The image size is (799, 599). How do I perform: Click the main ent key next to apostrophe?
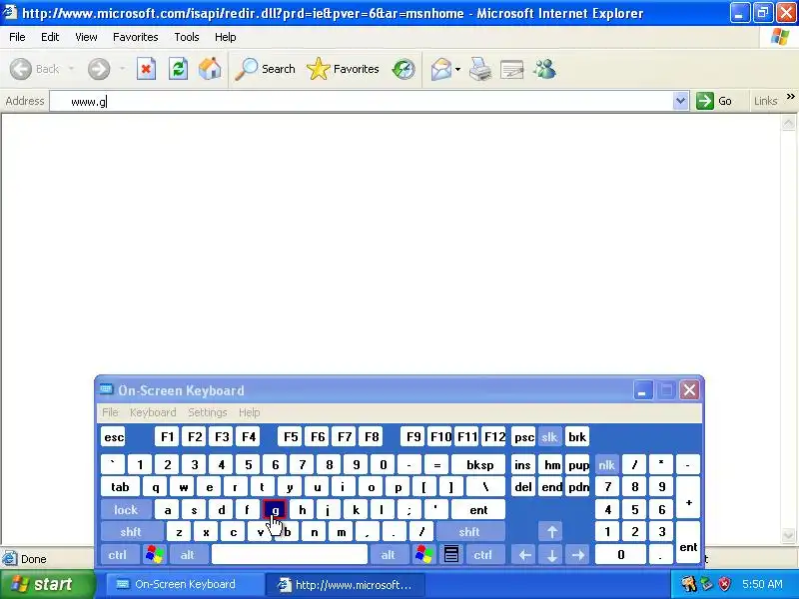(x=478, y=510)
